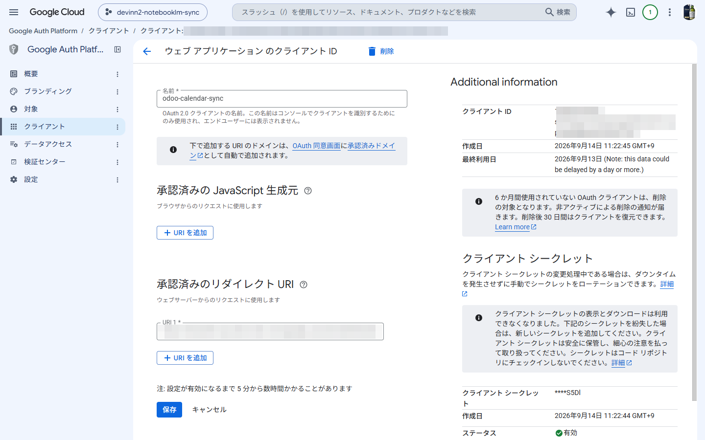705x440 pixels.
Task: Open the Gemini sparkle assistant icon
Action: [611, 12]
